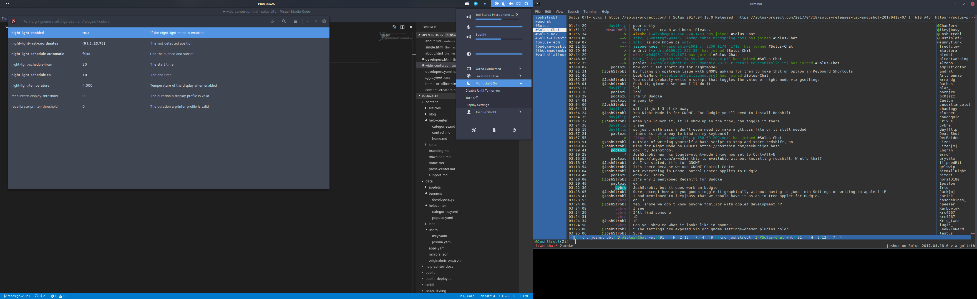Go to 'plugins' in dconf path
This screenshot has height=299, width=977.
[x=90, y=22]
